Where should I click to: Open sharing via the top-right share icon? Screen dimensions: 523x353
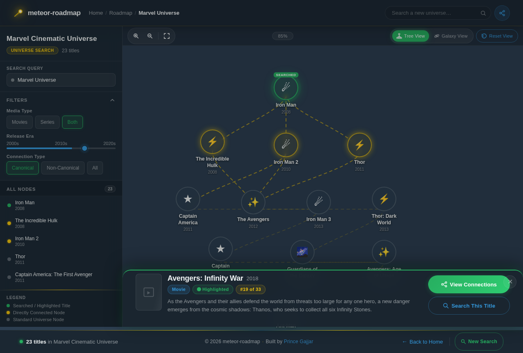[502, 13]
